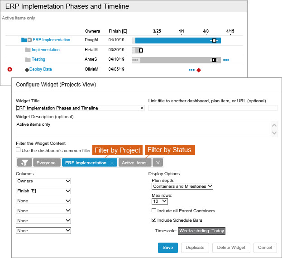The width and height of the screenshot is (282, 258).
Task: Click the Delete Widget button
Action: (230, 248)
